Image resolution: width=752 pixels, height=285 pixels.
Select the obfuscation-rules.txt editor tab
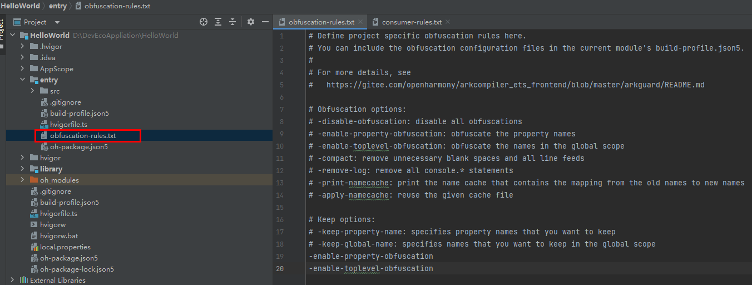click(321, 22)
